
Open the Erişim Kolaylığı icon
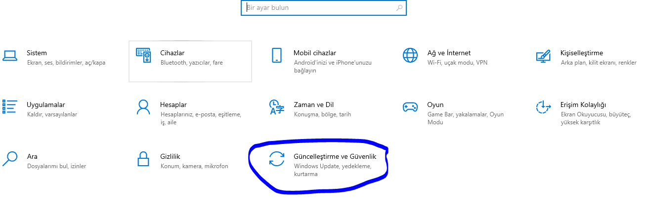pos(543,107)
